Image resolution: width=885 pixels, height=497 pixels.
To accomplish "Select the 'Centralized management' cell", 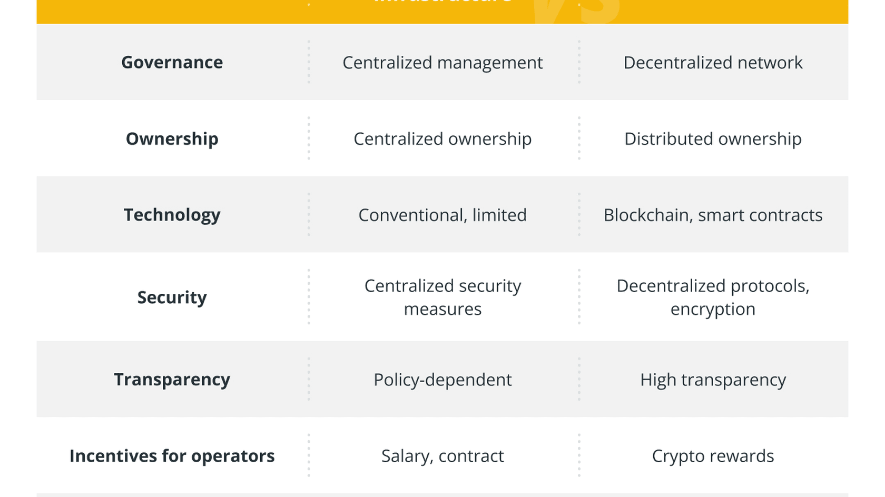I will (x=442, y=63).
